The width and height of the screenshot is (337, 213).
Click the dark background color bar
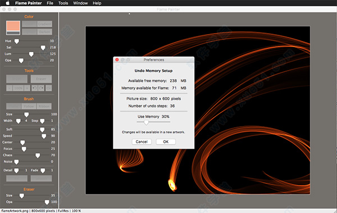[x=13, y=33]
